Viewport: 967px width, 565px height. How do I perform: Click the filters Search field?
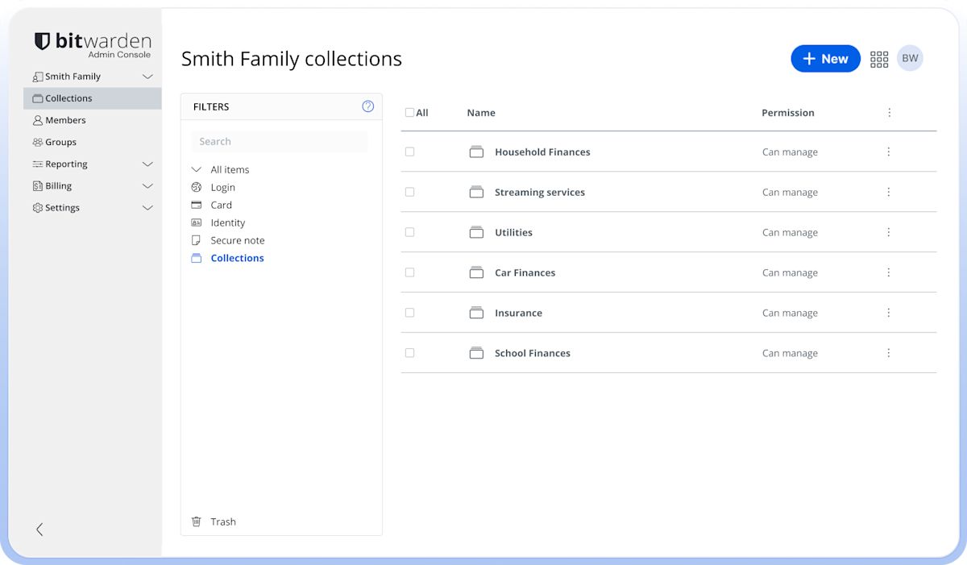click(x=279, y=141)
